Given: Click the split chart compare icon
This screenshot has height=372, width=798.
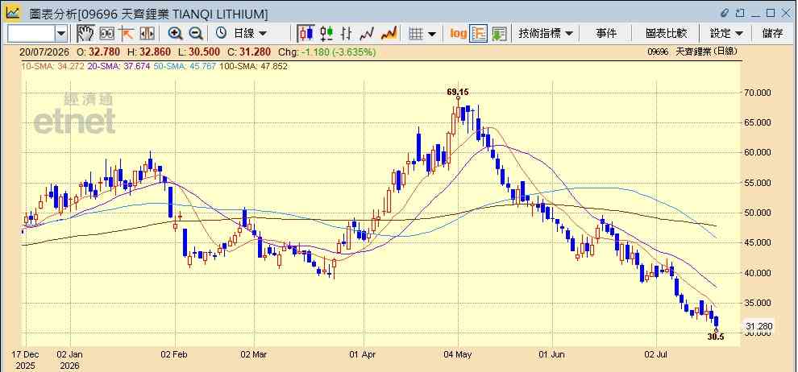Looking at the screenshot, I should click(147, 34).
